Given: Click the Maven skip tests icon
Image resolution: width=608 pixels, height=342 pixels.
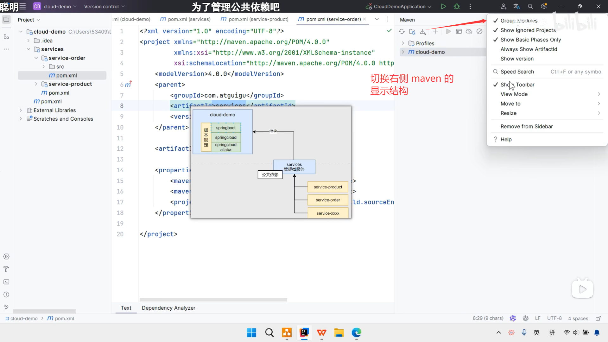Looking at the screenshot, I should tap(479, 31).
